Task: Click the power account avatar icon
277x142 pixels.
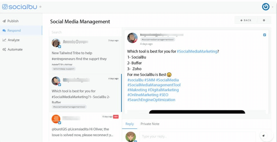Action: [265, 7]
